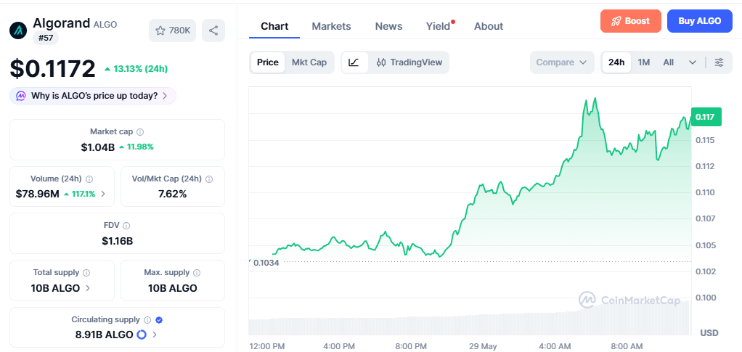The image size is (742, 352).
Task: Click the info icon beside FDV
Action: coord(126,226)
